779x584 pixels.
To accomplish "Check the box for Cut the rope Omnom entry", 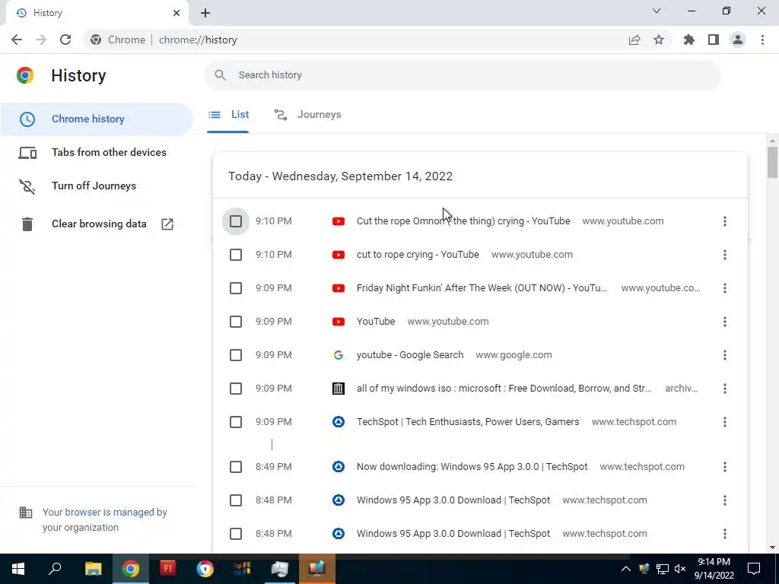I will click(236, 221).
